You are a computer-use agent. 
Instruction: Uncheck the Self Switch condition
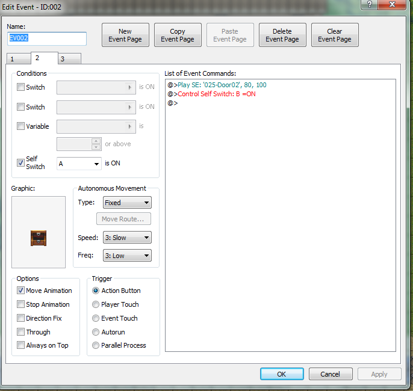20,162
